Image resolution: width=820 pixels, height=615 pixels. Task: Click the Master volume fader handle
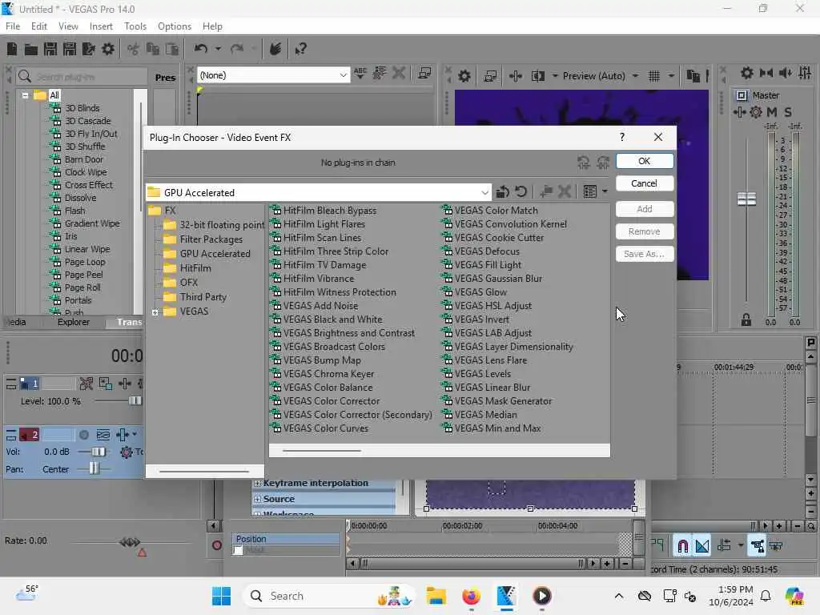746,199
